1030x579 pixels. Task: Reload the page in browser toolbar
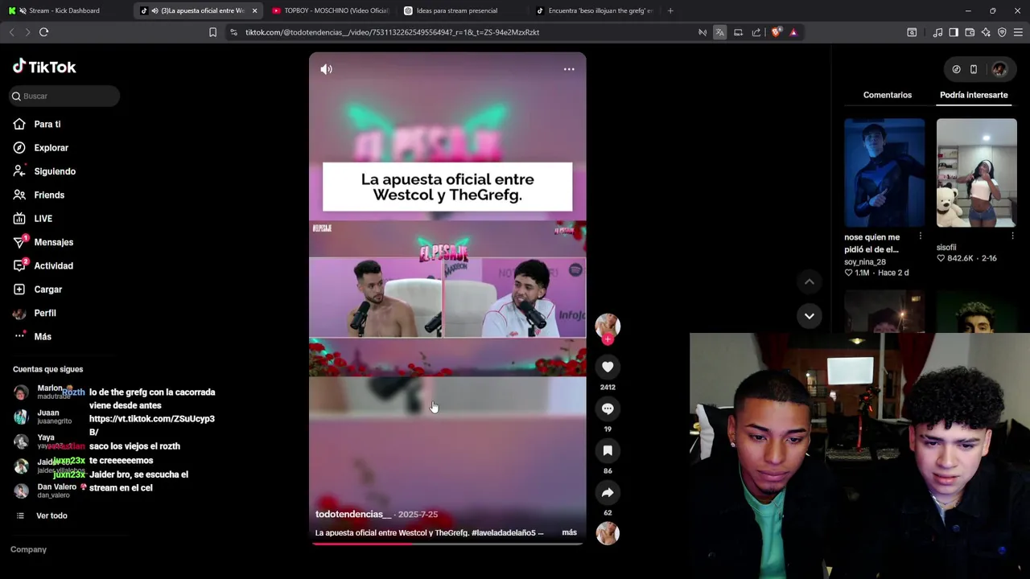(x=43, y=32)
